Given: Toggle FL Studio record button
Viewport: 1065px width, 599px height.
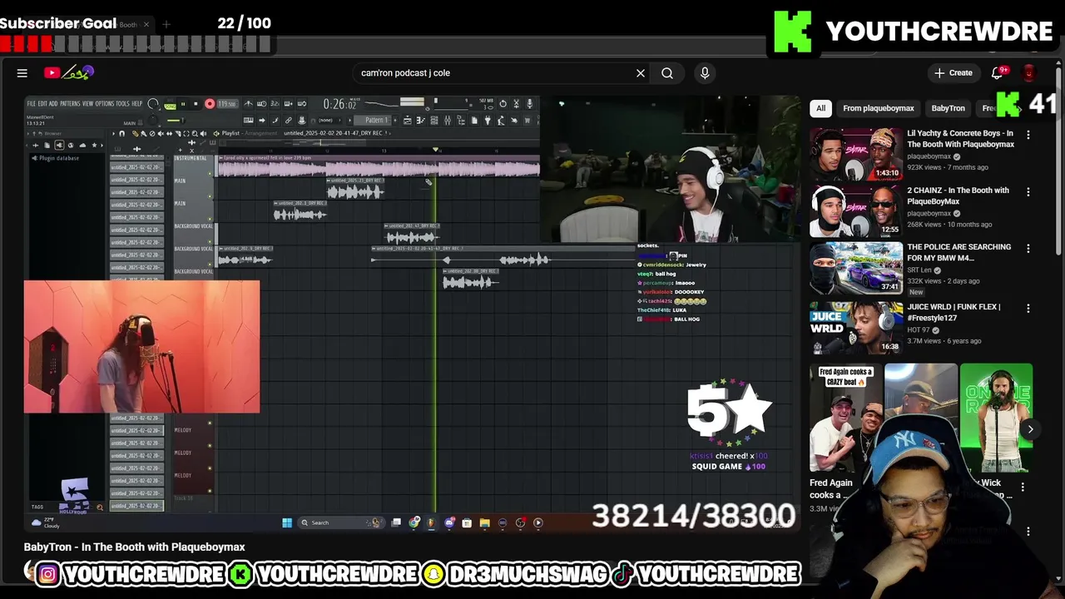Looking at the screenshot, I should (x=210, y=104).
